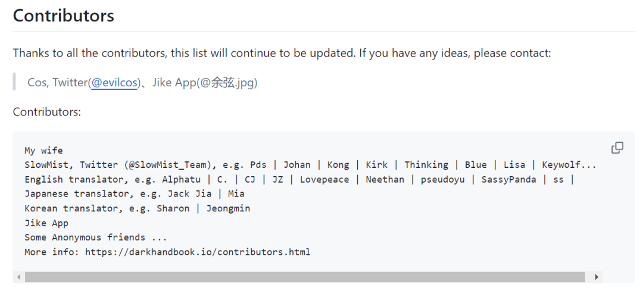
Task: Click the "My wife" line in code block
Action: click(x=43, y=151)
